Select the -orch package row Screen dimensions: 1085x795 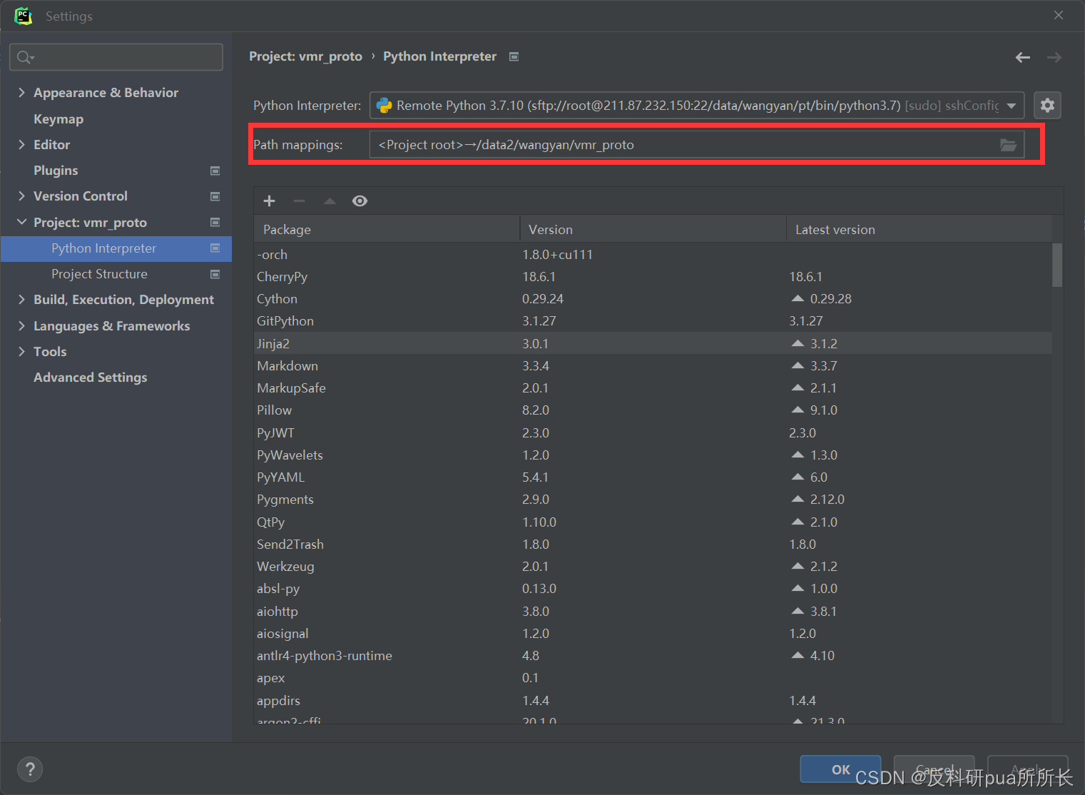pyautogui.click(x=653, y=254)
